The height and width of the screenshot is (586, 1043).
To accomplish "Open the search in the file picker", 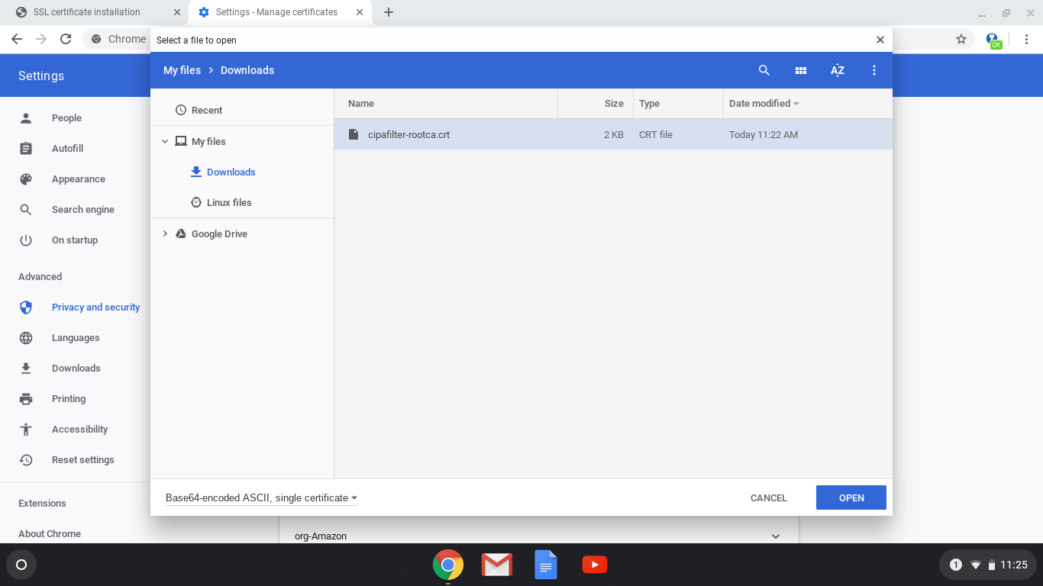I will (764, 70).
